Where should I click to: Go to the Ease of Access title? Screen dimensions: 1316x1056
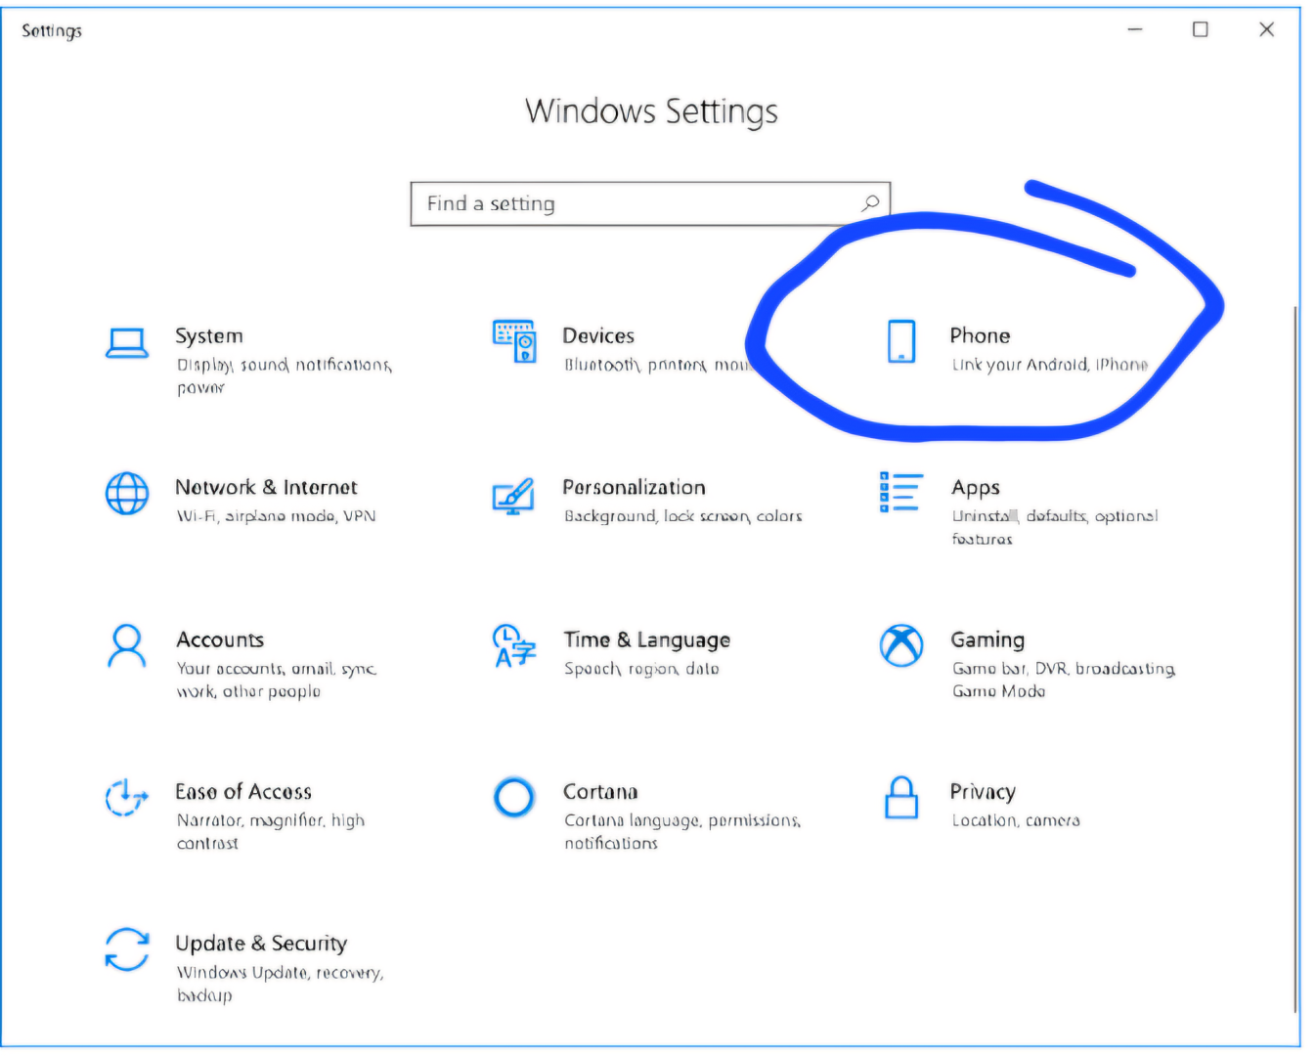coord(243,791)
